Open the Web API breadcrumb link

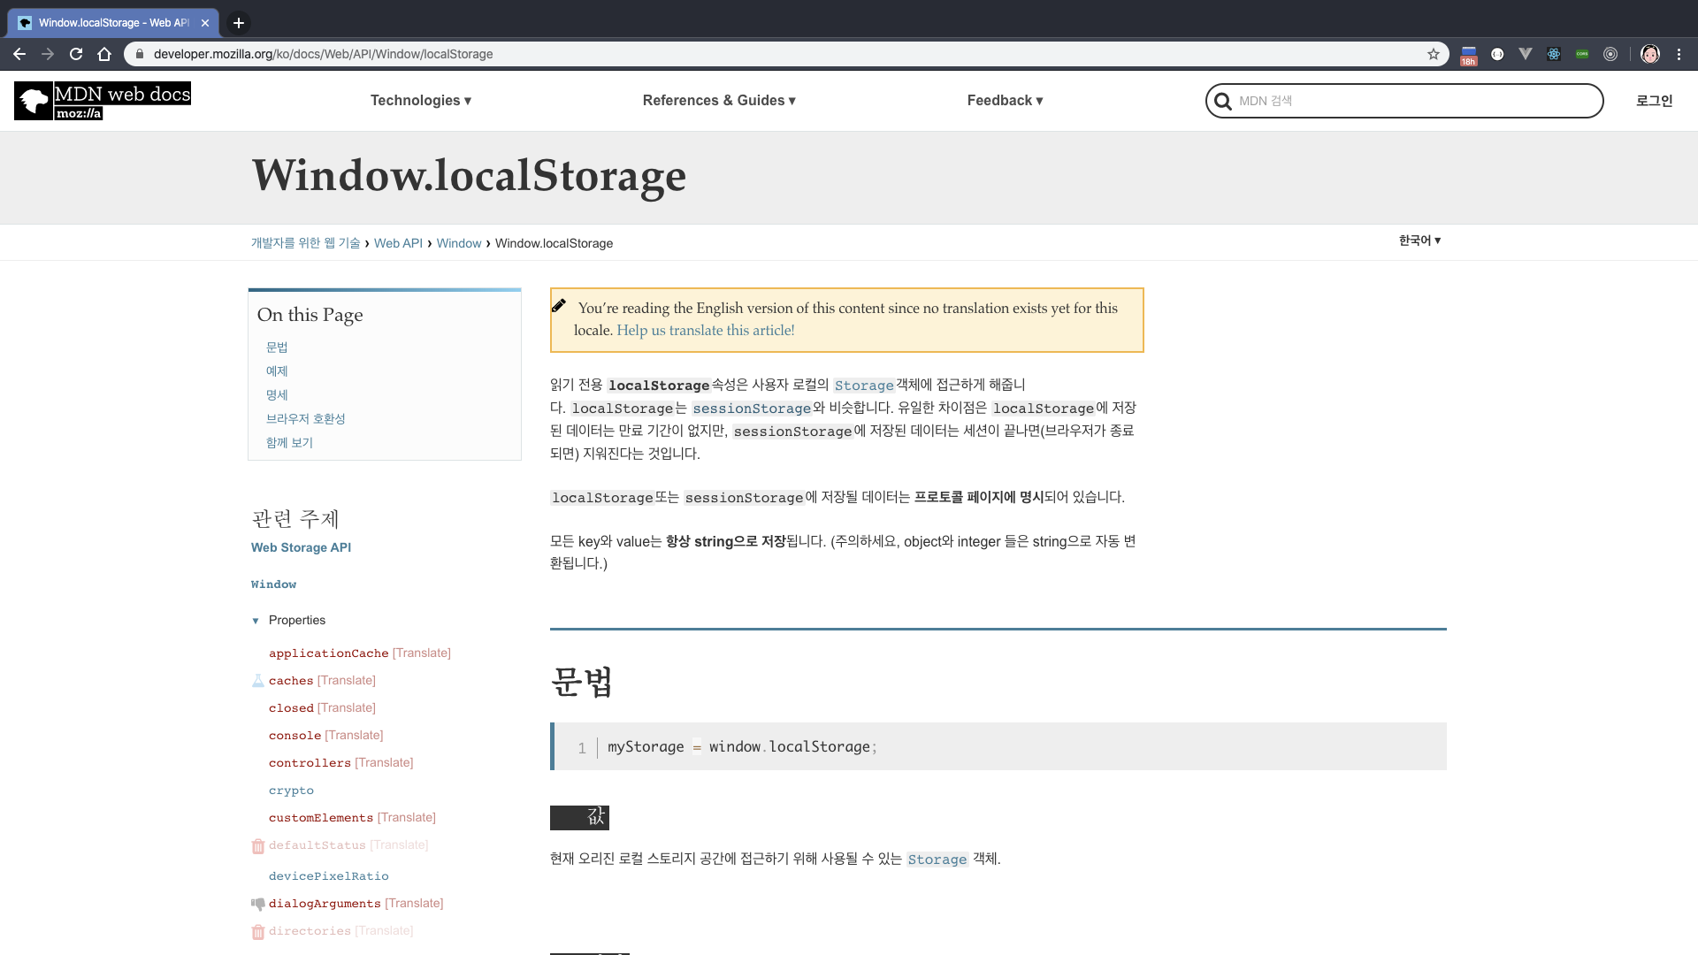point(398,243)
